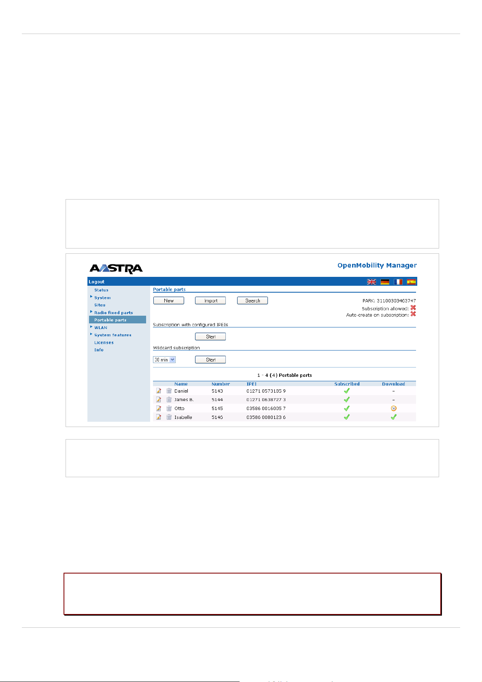Click the PARK number value
Viewport: 482px width, 682px height.
(x=396, y=301)
